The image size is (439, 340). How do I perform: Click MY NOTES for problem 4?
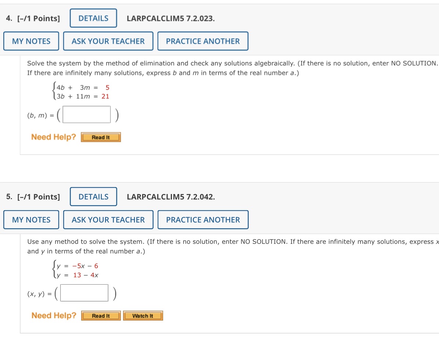tap(31, 41)
